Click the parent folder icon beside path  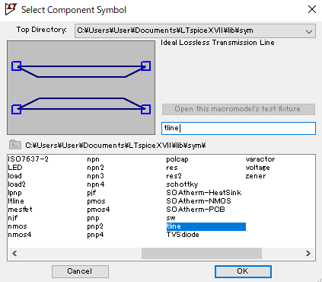[x=15, y=145]
